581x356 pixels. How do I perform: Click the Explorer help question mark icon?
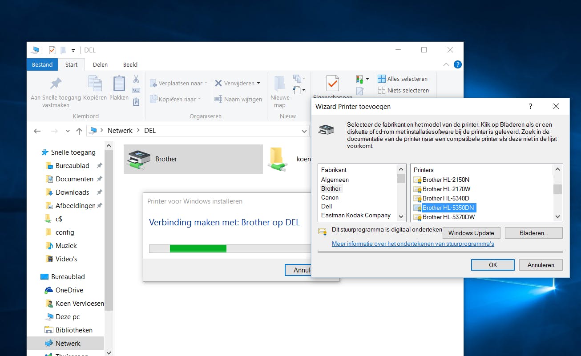[457, 64]
